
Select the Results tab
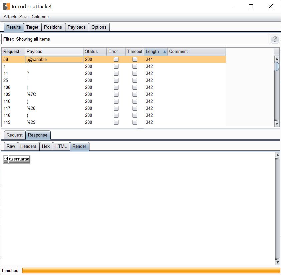pyautogui.click(x=14, y=27)
